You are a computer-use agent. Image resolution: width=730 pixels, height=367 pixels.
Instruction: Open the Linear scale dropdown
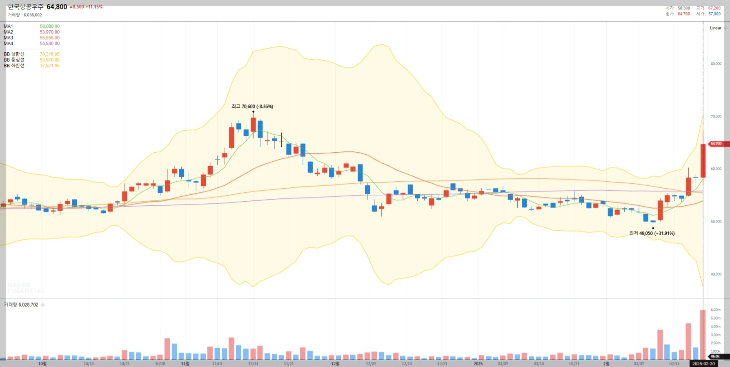tap(718, 28)
